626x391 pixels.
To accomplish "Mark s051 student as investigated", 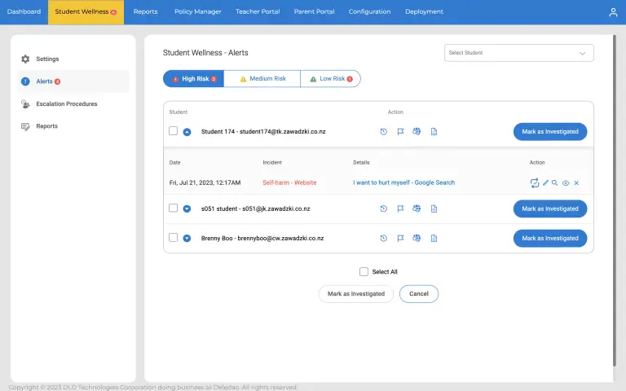I will 549,209.
